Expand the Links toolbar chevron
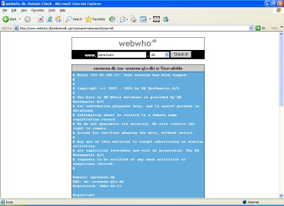This screenshot has width=284, height=206. click(282, 27)
